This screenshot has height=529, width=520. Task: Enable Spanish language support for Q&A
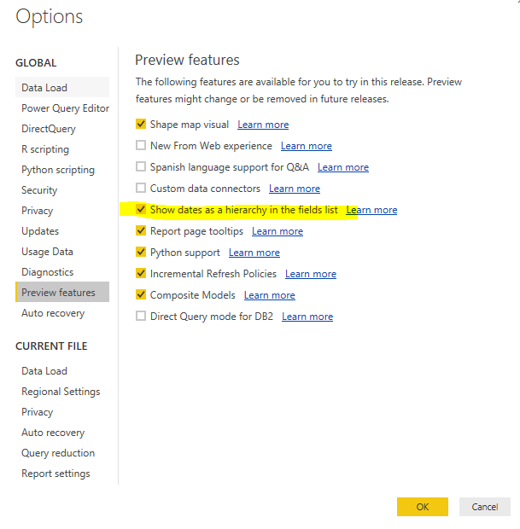(141, 166)
